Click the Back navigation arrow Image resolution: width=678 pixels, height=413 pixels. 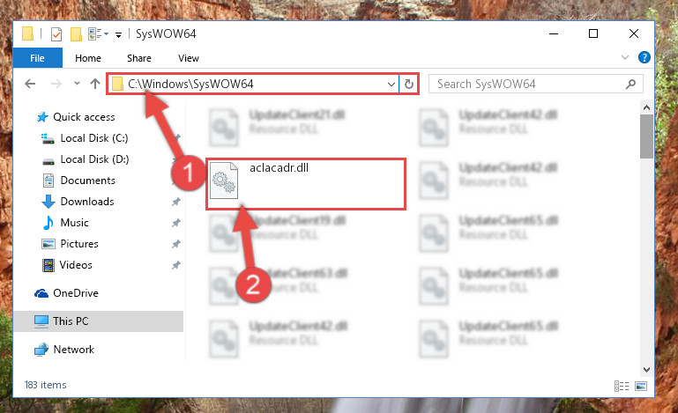coord(30,84)
